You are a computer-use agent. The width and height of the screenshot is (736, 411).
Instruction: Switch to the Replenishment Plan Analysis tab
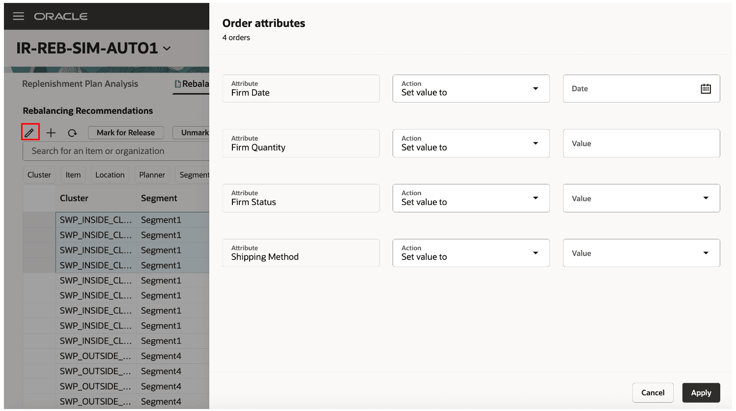[80, 84]
